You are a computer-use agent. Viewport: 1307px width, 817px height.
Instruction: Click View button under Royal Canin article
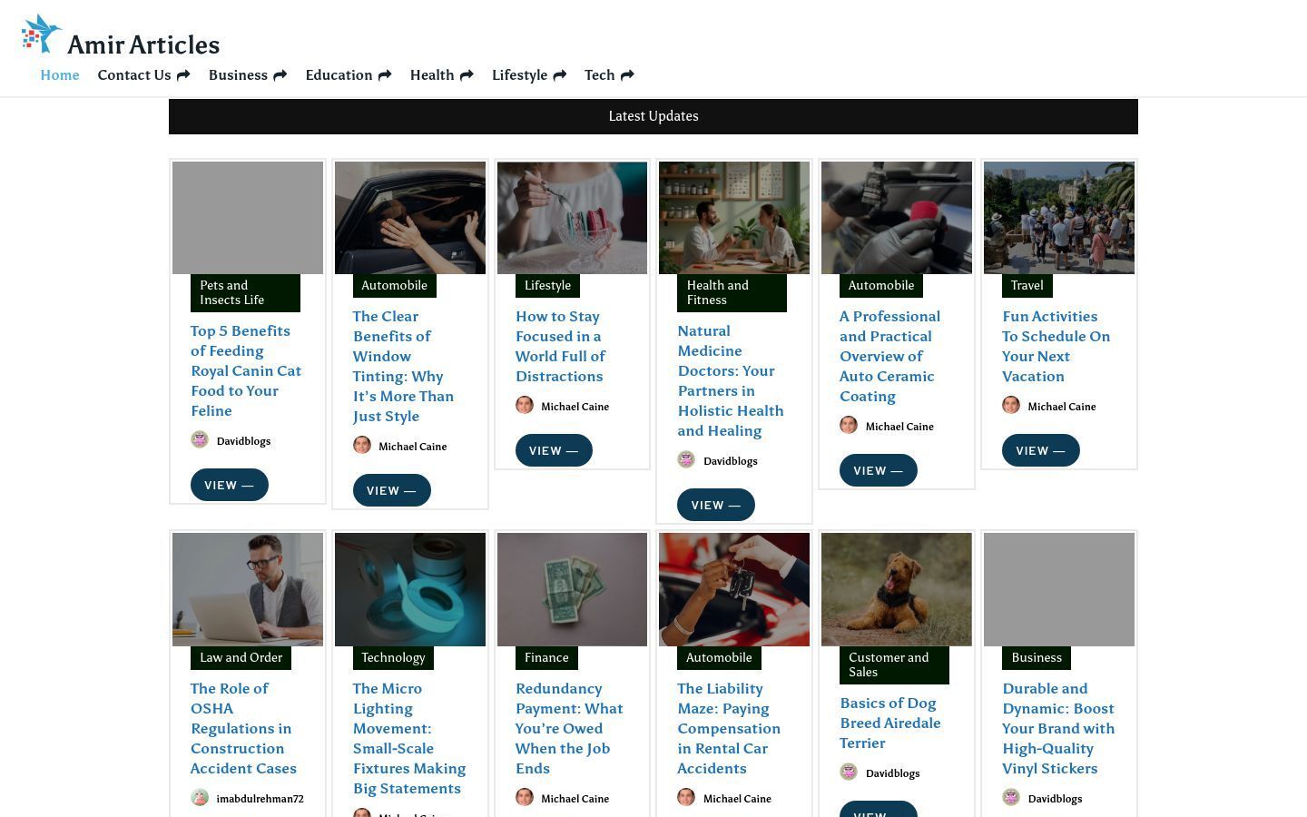(x=230, y=485)
